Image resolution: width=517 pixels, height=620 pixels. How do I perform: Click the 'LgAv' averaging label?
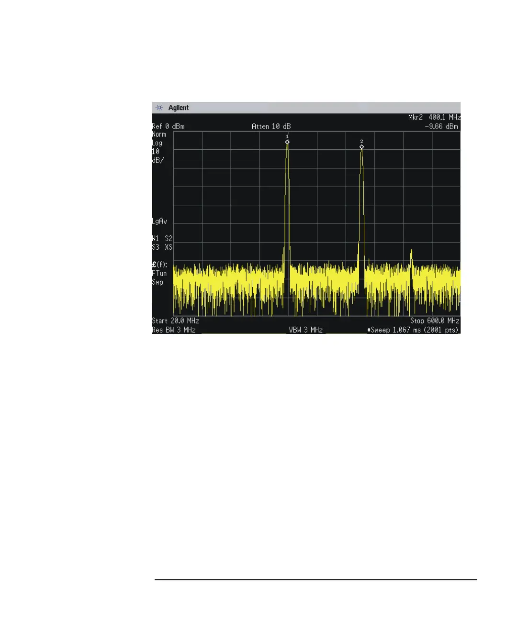[x=159, y=221]
